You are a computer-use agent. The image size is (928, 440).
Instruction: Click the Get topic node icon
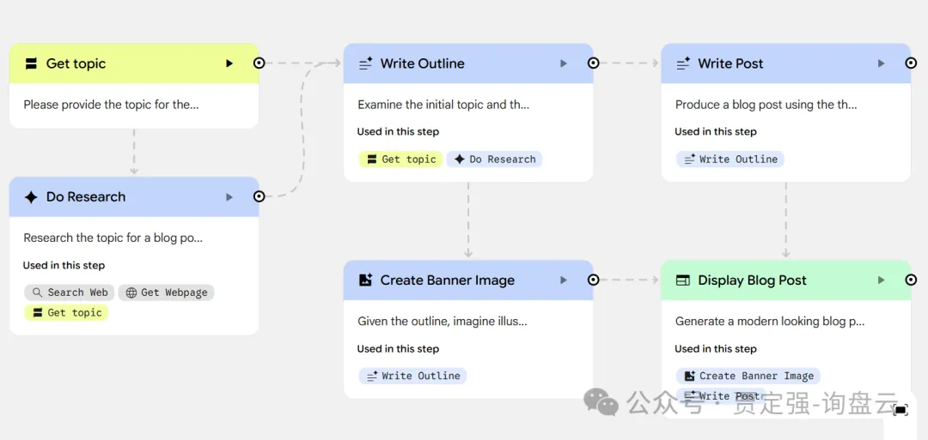(31, 63)
